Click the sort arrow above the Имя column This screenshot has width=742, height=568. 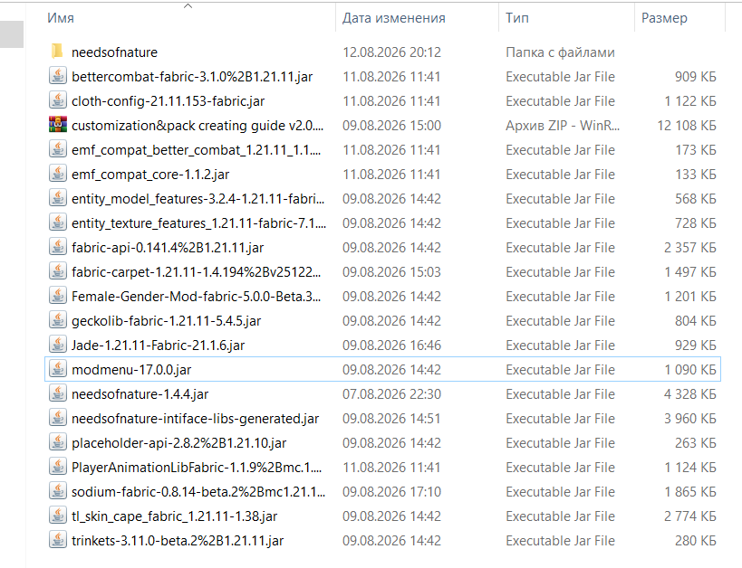click(x=188, y=6)
